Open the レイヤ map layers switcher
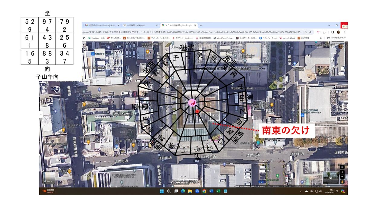This screenshot has width=387, height=217. click(x=49, y=178)
